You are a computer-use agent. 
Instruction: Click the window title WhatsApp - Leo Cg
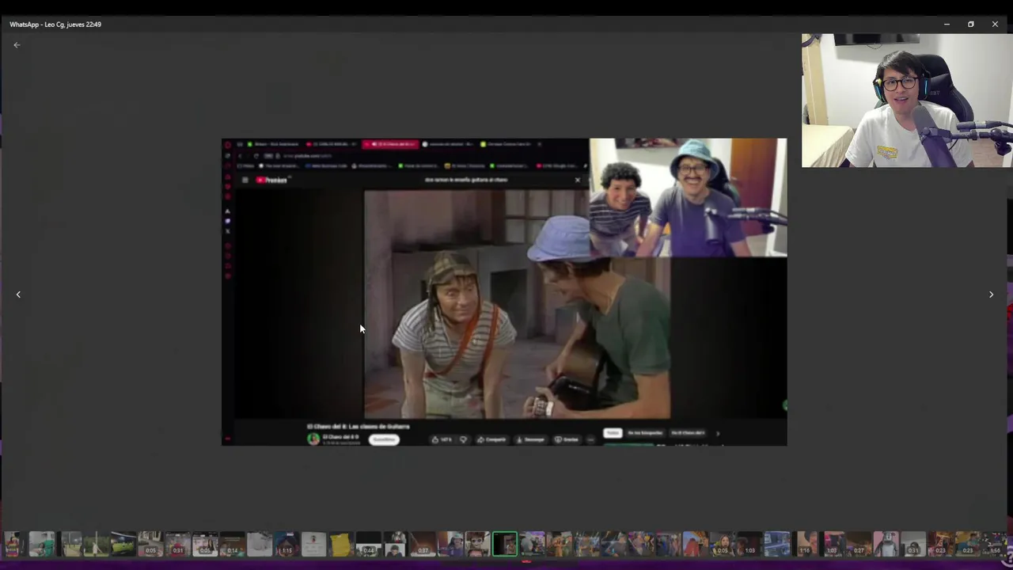(55, 25)
